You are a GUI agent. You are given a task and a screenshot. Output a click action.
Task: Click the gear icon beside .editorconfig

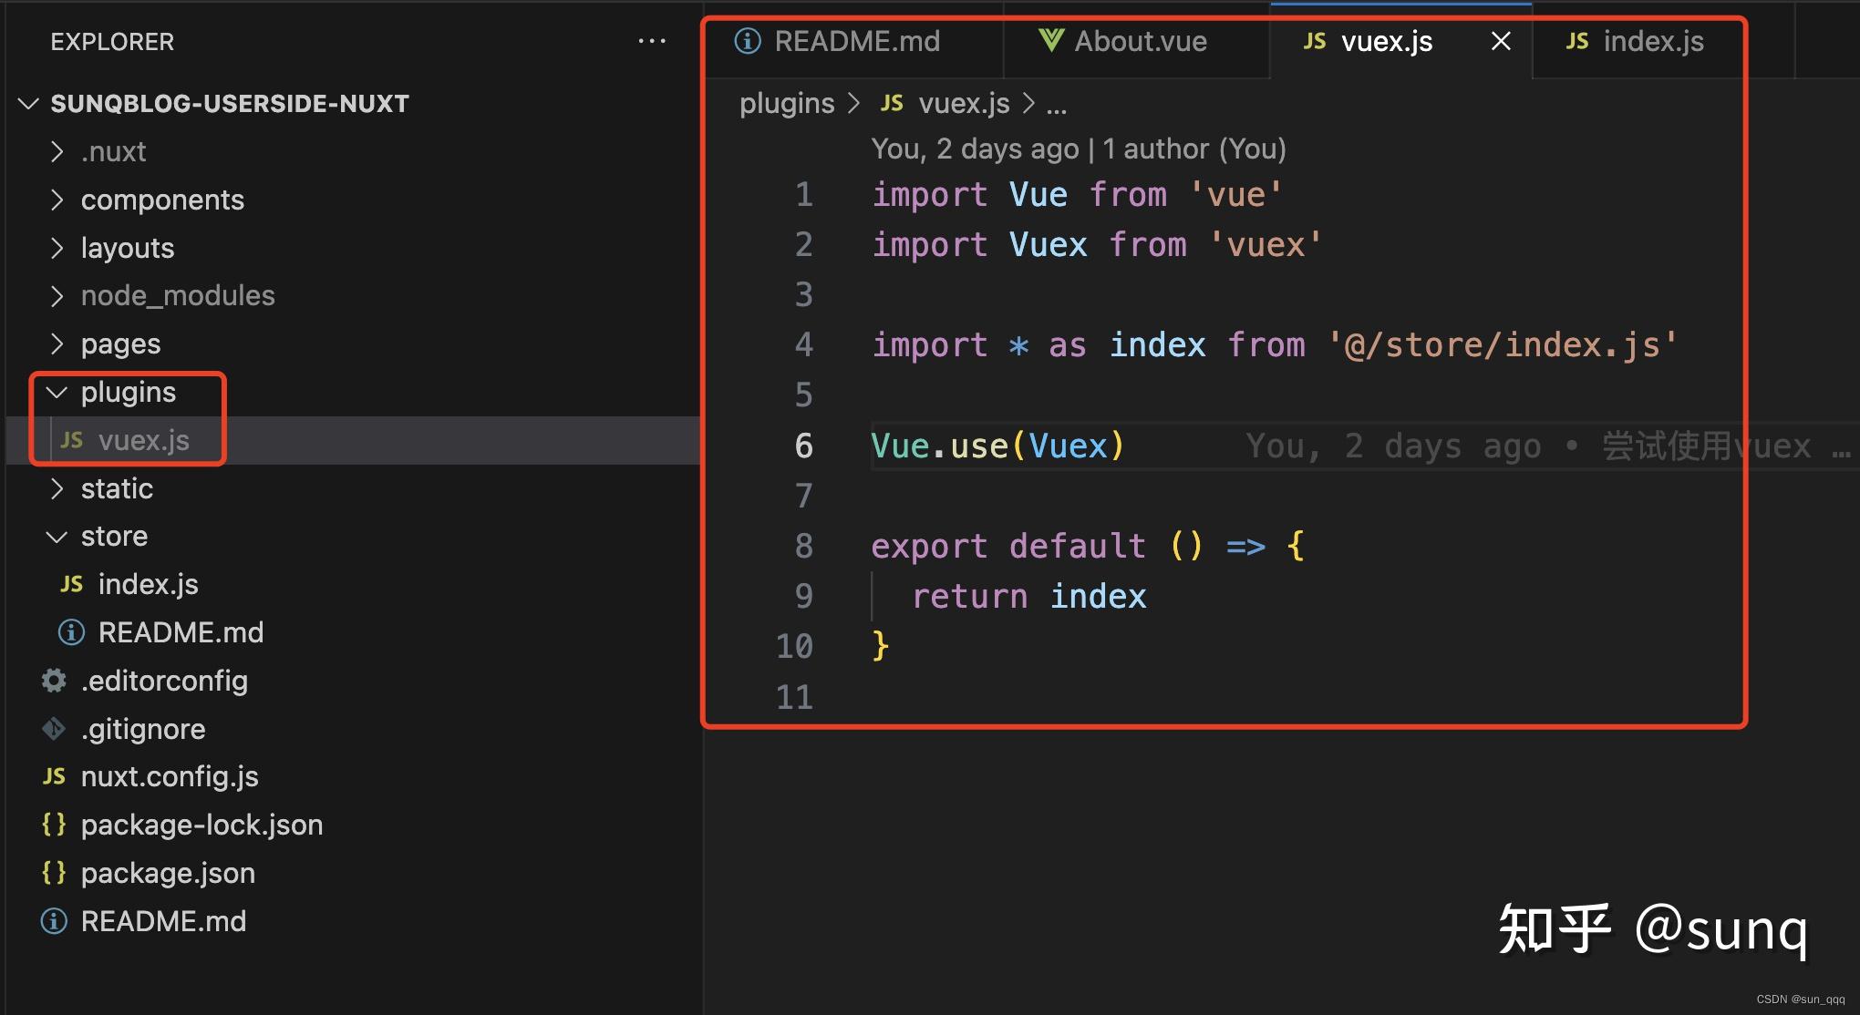pos(54,681)
